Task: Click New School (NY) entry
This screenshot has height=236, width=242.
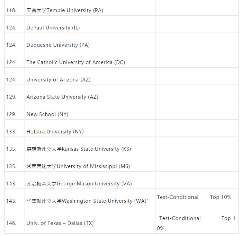Action: tap(47, 114)
